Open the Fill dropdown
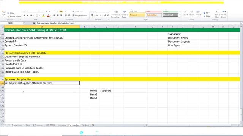 [x=207, y=13]
